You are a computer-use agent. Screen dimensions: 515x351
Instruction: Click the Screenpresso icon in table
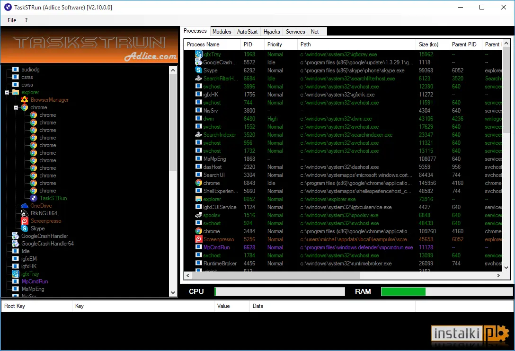pyautogui.click(x=198, y=239)
